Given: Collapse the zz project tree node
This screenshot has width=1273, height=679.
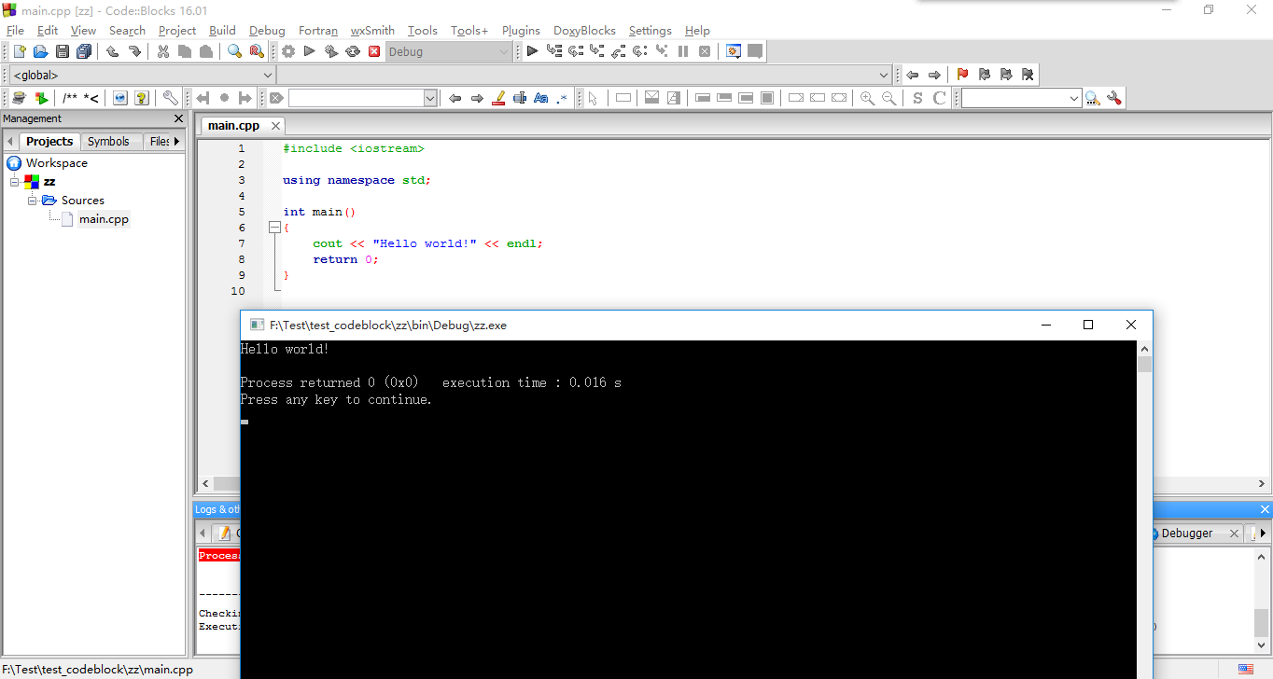Looking at the screenshot, I should [x=15, y=182].
